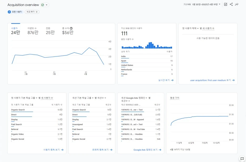The image size is (246, 162).
Task: Click the green report status check icon
Action: [43, 5]
